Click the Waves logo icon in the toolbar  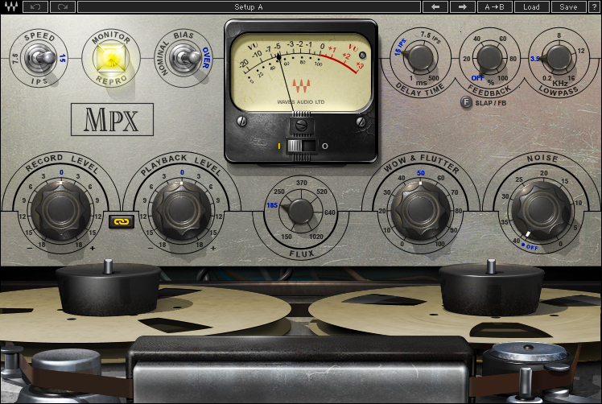(x=10, y=7)
